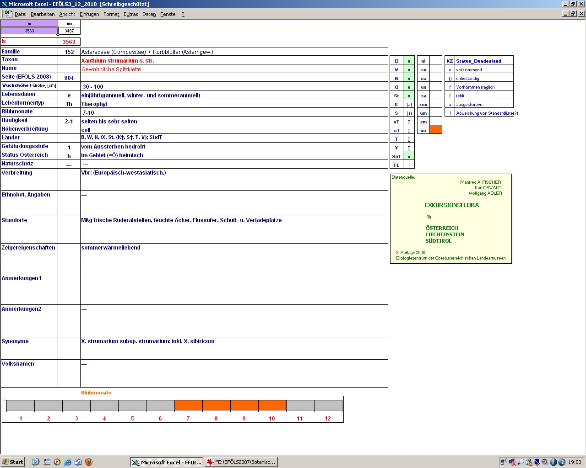The height and width of the screenshot is (468, 586).
Task: Open Windows Media Player quick launch icon
Action: tap(57, 462)
